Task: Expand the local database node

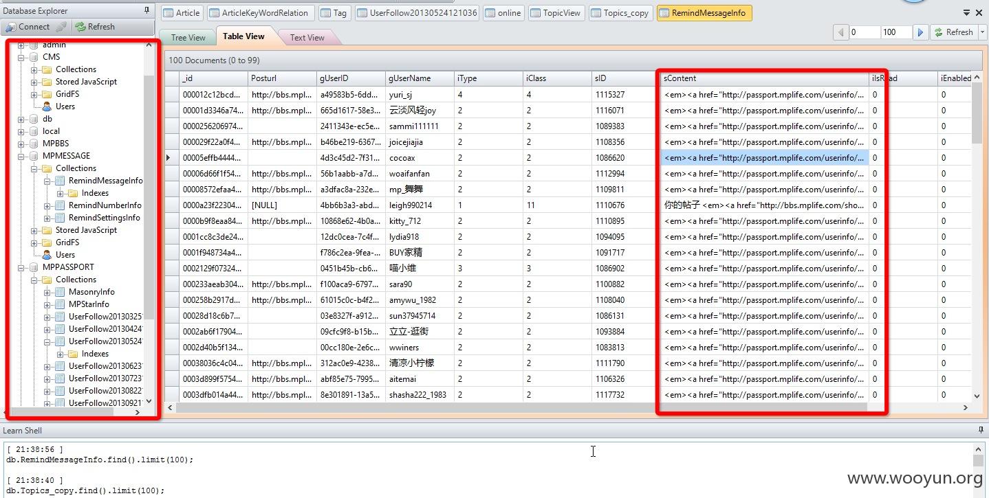Action: tap(21, 131)
